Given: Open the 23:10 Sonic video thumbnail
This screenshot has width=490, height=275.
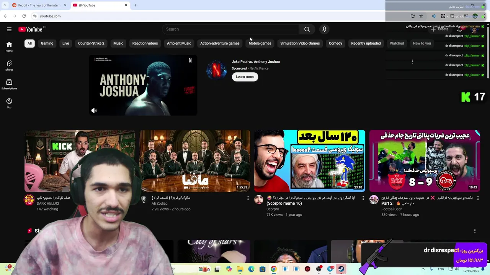Looking at the screenshot, I should (x=309, y=161).
